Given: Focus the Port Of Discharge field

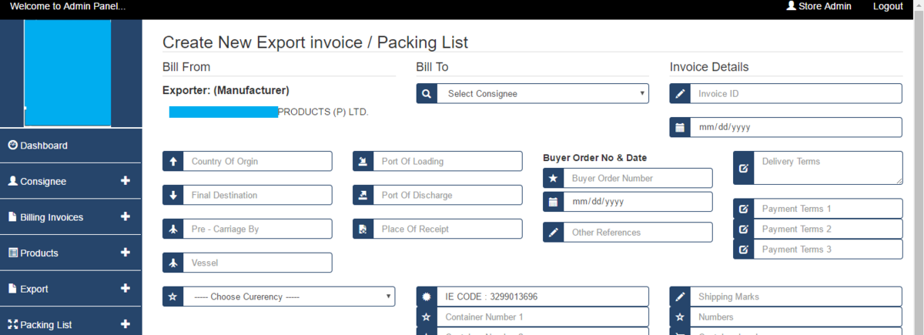Looking at the screenshot, I should [x=447, y=196].
